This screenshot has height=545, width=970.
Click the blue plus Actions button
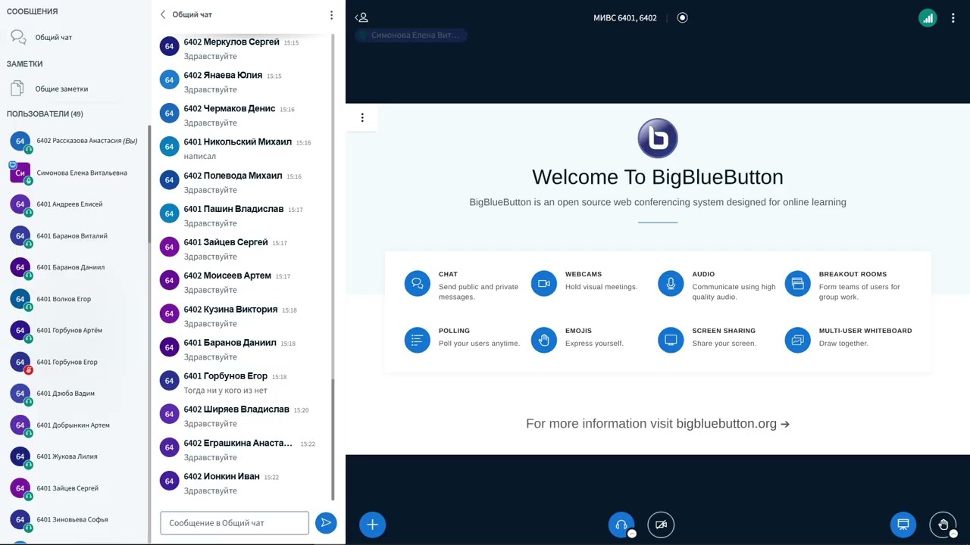pos(372,525)
